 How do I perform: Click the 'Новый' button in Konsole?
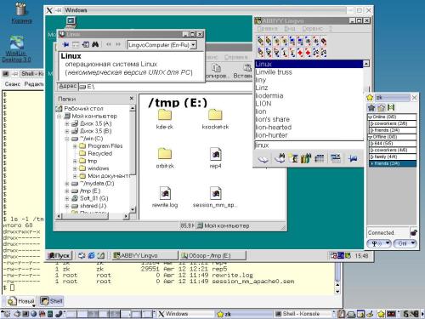tap(21, 301)
